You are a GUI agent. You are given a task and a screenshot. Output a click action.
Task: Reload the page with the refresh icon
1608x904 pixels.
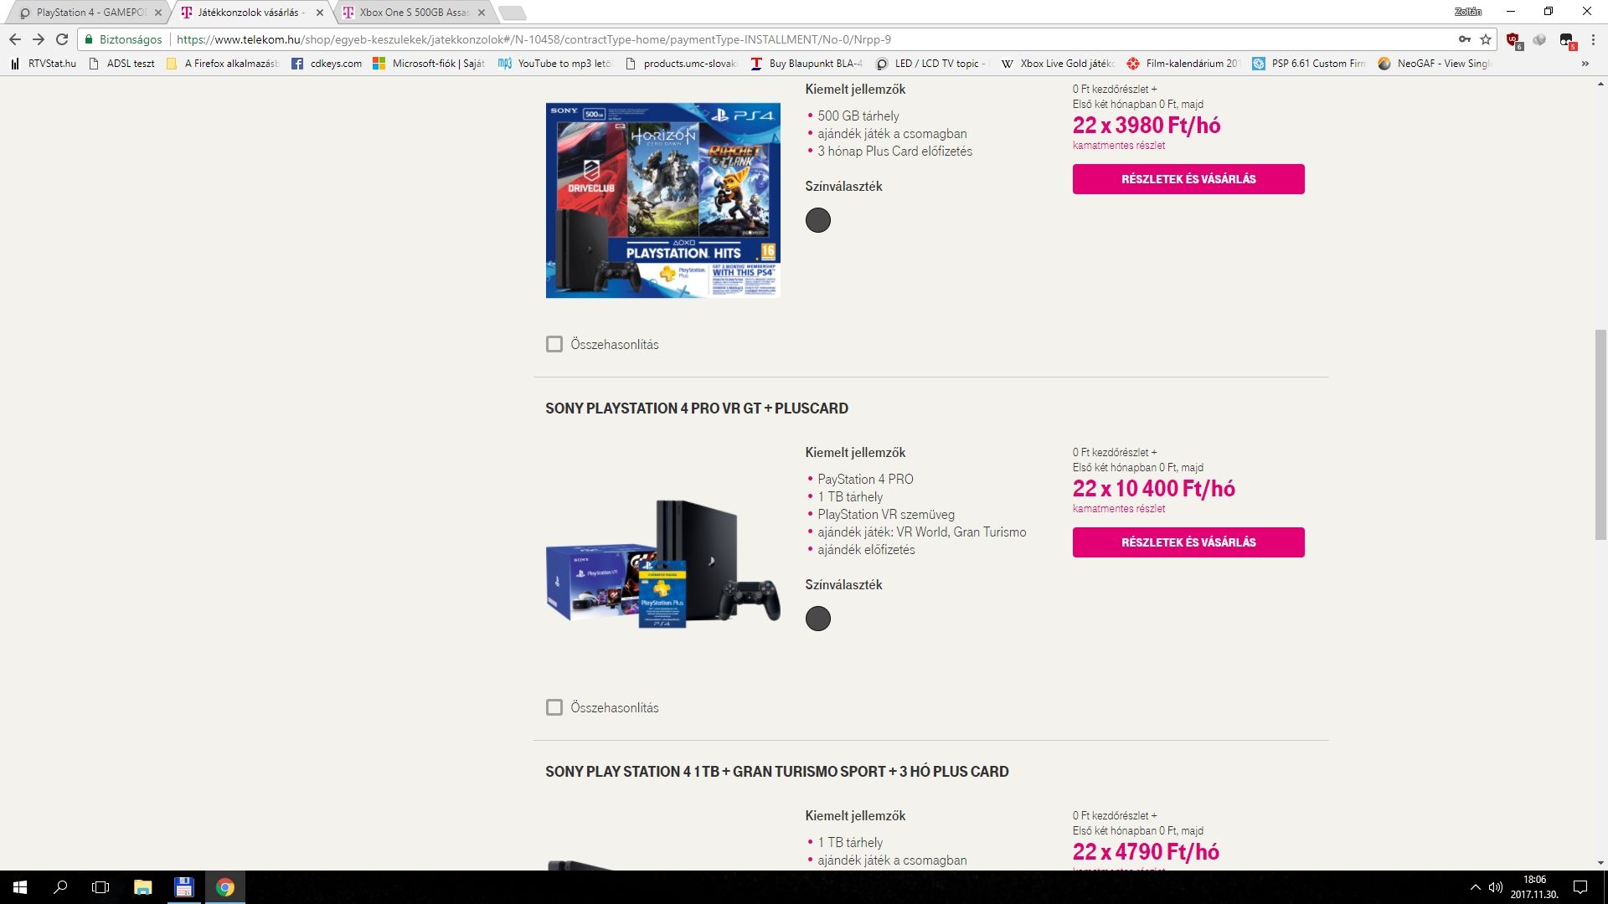62,39
